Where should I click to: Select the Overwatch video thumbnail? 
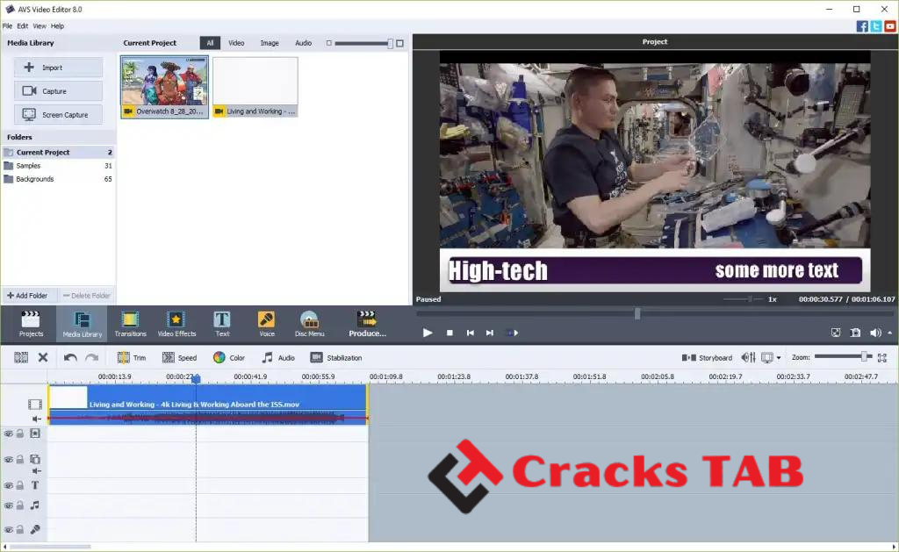[164, 87]
